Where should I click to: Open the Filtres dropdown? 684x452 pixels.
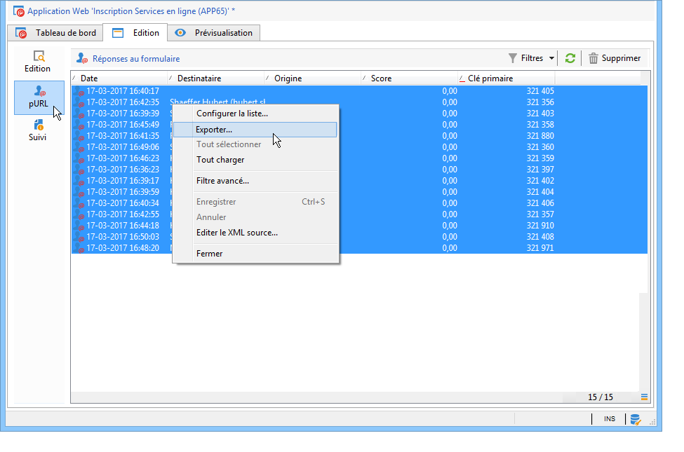(x=531, y=58)
